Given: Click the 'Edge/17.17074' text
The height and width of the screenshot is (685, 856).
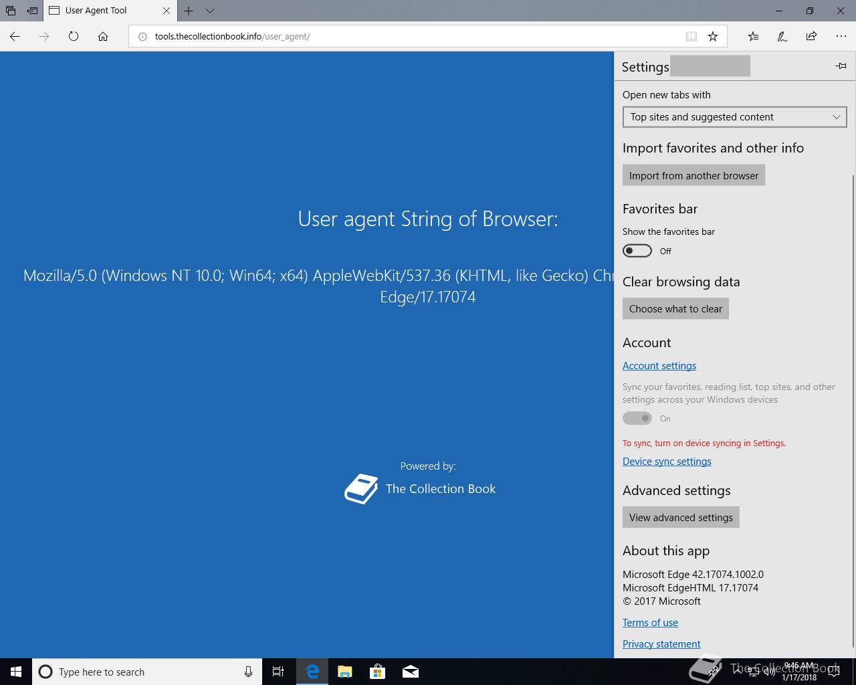Looking at the screenshot, I should pyautogui.click(x=428, y=297).
